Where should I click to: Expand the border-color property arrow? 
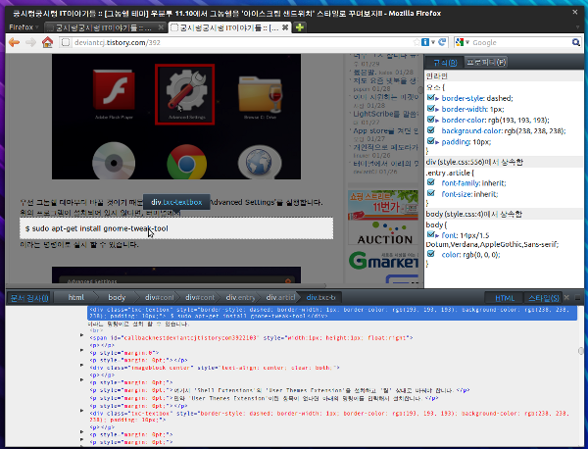437,121
